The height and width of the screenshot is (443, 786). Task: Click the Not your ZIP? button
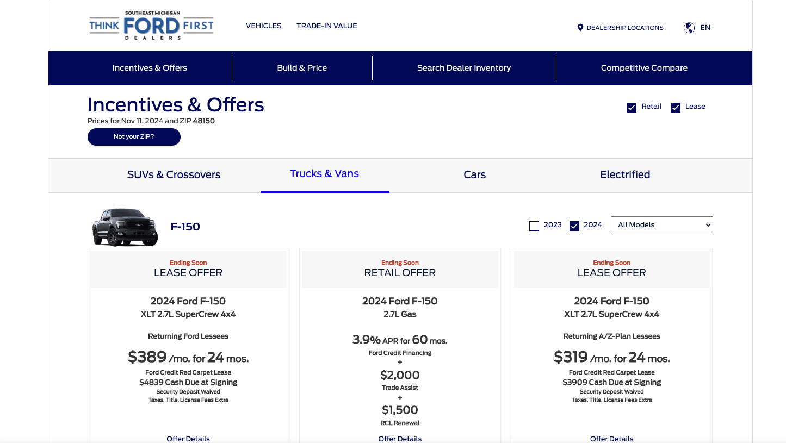(x=134, y=137)
